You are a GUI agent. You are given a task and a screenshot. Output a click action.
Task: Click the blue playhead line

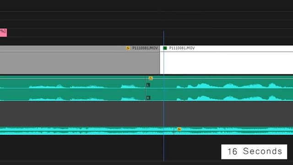(x=164, y=96)
